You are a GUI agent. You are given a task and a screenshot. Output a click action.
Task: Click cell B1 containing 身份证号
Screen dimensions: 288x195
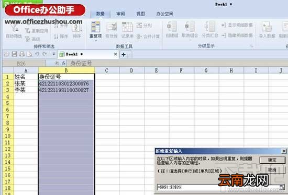click(x=67, y=77)
